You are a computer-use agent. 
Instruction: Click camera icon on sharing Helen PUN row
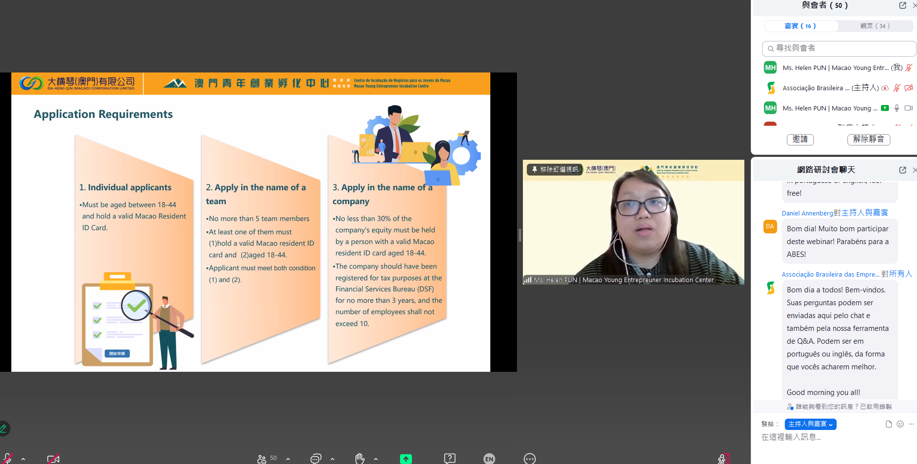click(x=909, y=108)
